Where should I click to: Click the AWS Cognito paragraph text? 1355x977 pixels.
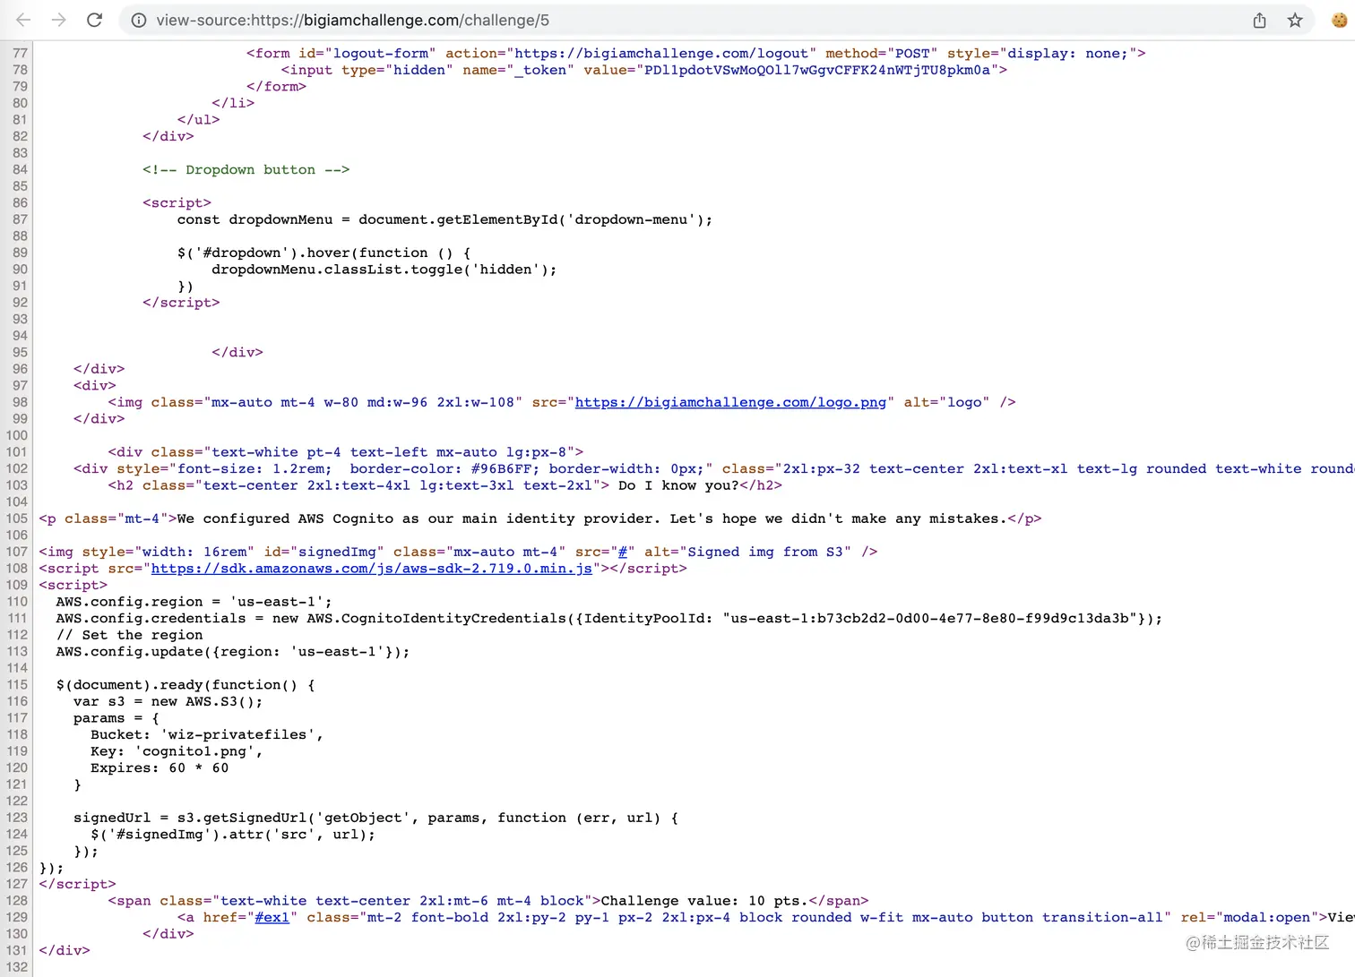[x=591, y=518]
